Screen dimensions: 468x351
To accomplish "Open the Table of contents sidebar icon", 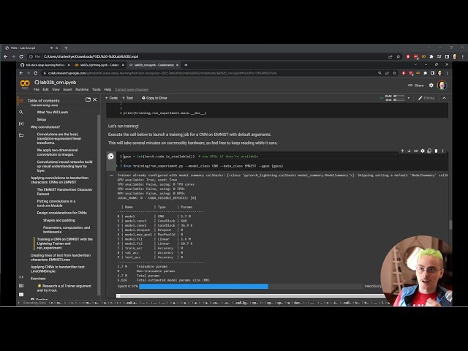I will pyautogui.click(x=21, y=101).
